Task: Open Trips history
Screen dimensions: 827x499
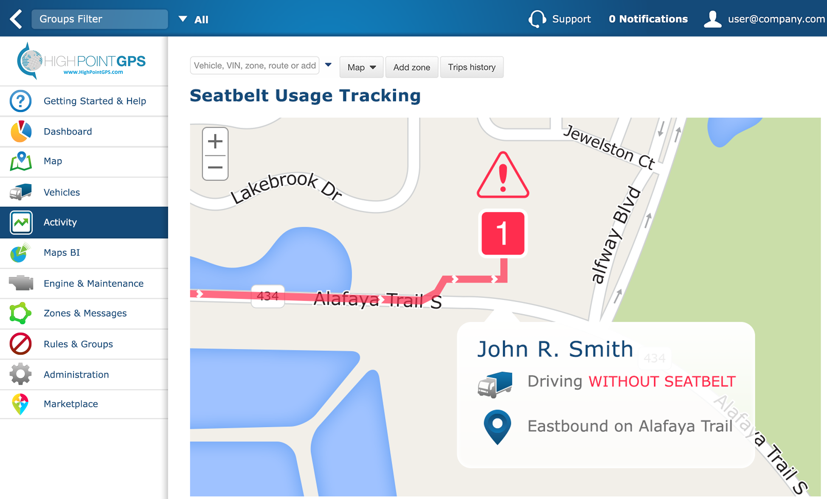Action: tap(472, 67)
